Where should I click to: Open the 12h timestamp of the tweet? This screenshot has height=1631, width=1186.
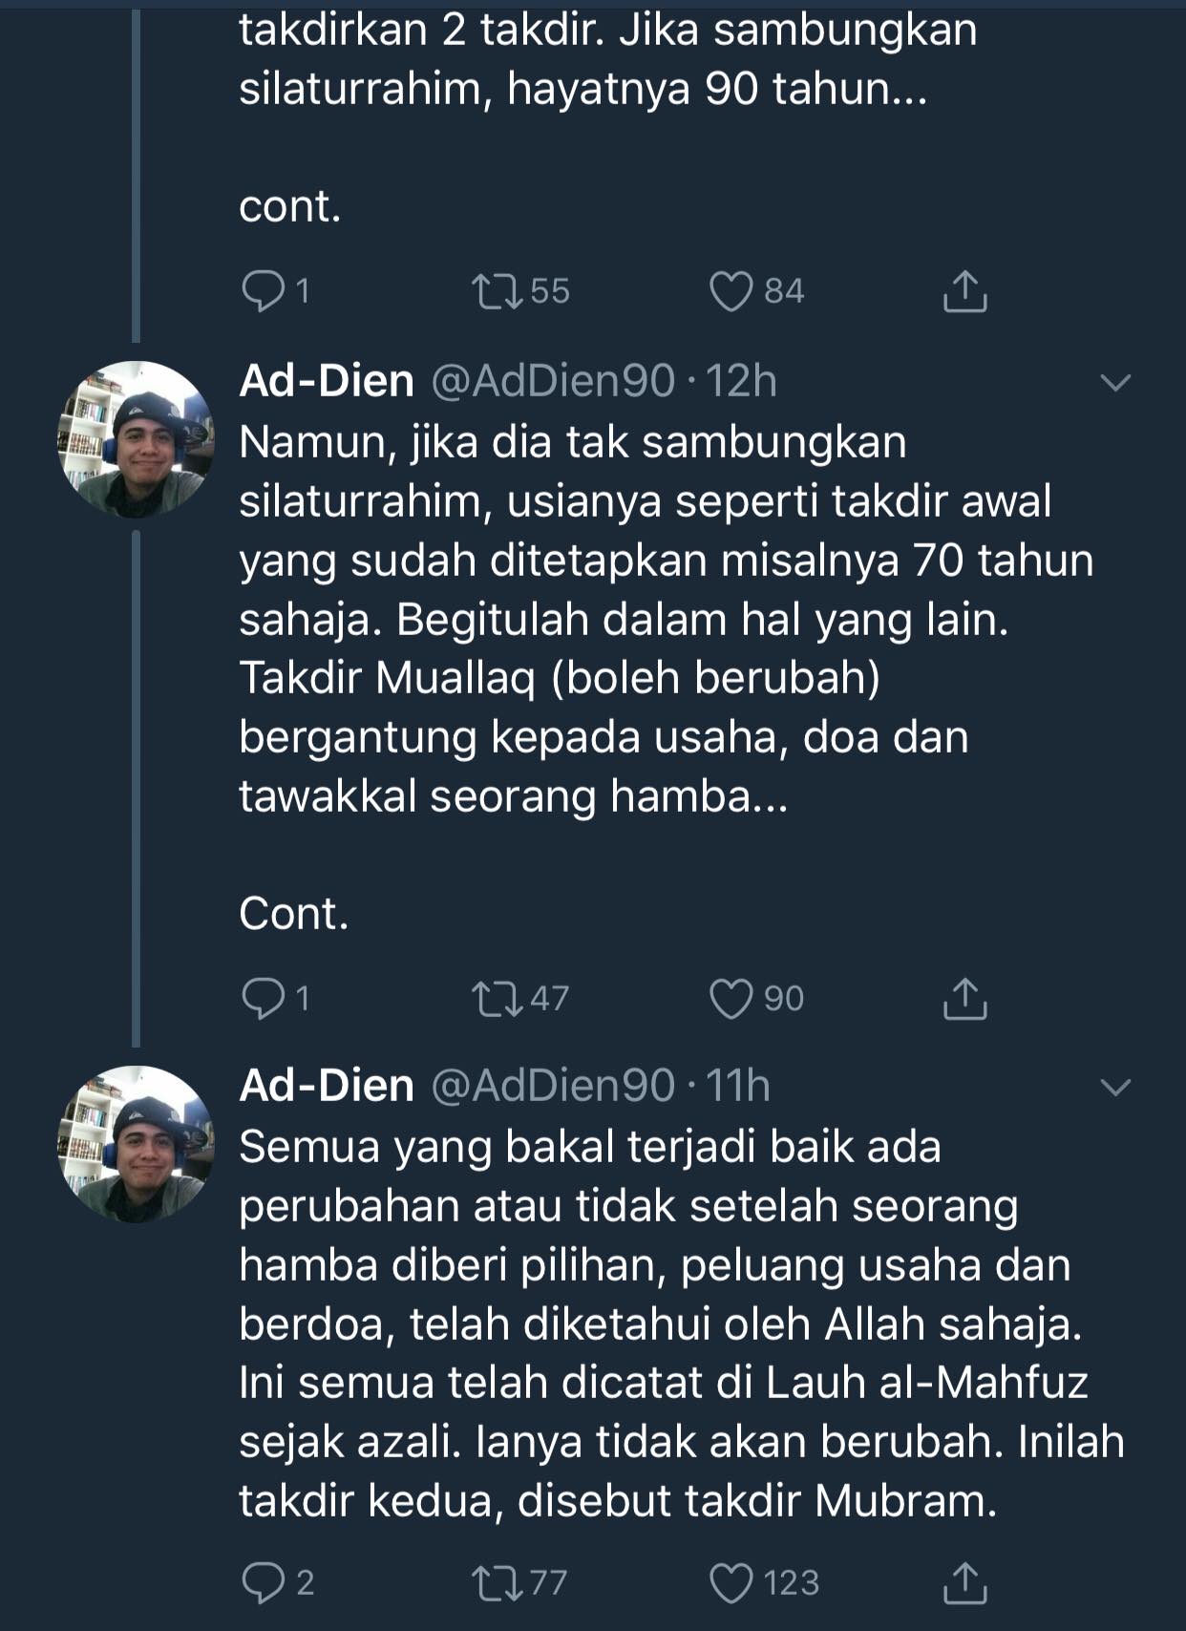click(x=741, y=381)
